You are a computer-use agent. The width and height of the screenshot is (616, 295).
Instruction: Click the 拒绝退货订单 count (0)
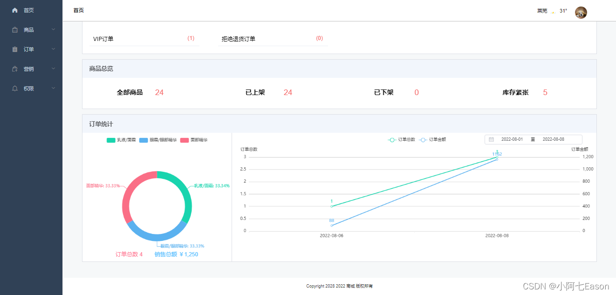pyautogui.click(x=320, y=38)
